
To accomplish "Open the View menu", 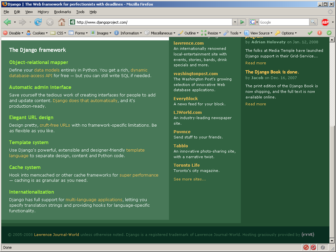I will click(x=29, y=12).
